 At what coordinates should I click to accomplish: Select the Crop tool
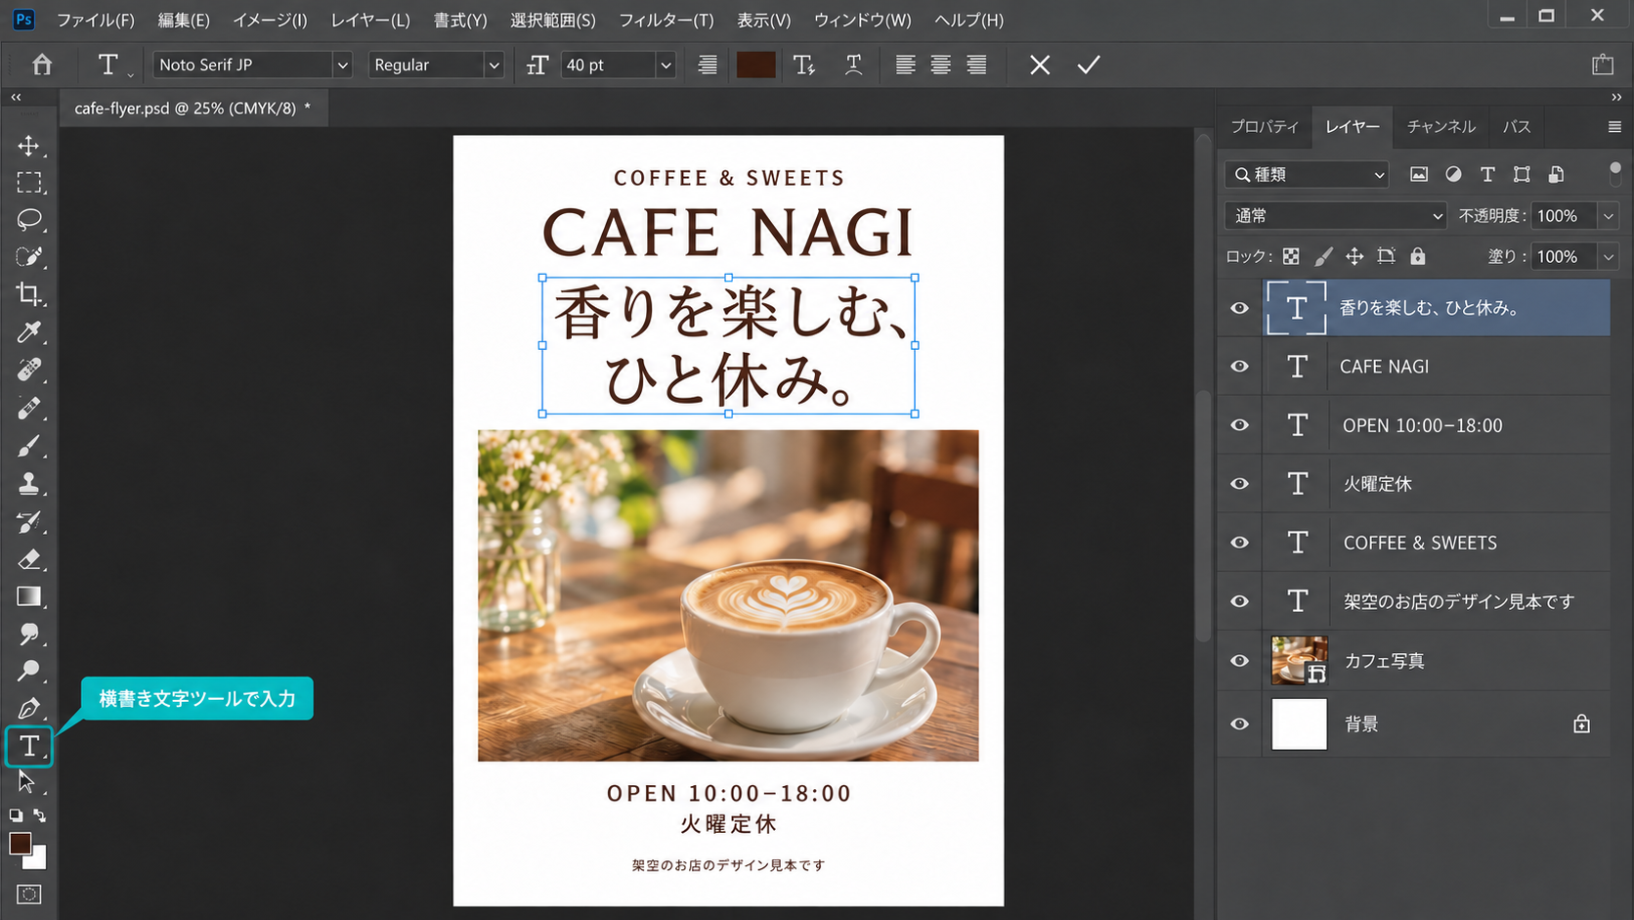(x=28, y=294)
